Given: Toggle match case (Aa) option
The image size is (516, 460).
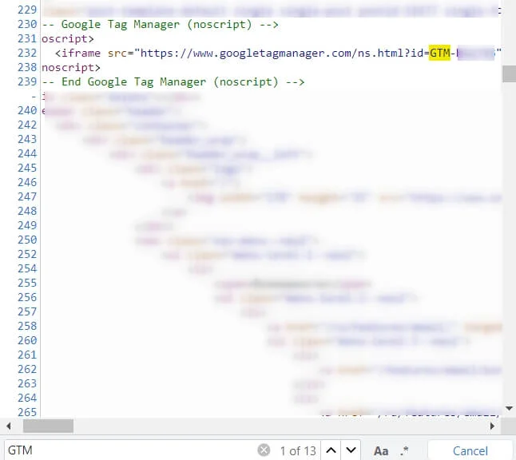Looking at the screenshot, I should [381, 450].
